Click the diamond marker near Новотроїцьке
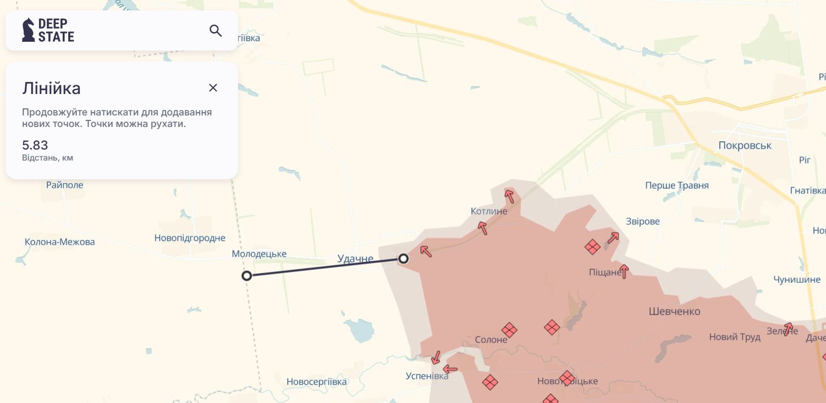The width and height of the screenshot is (826, 403). click(x=567, y=378)
